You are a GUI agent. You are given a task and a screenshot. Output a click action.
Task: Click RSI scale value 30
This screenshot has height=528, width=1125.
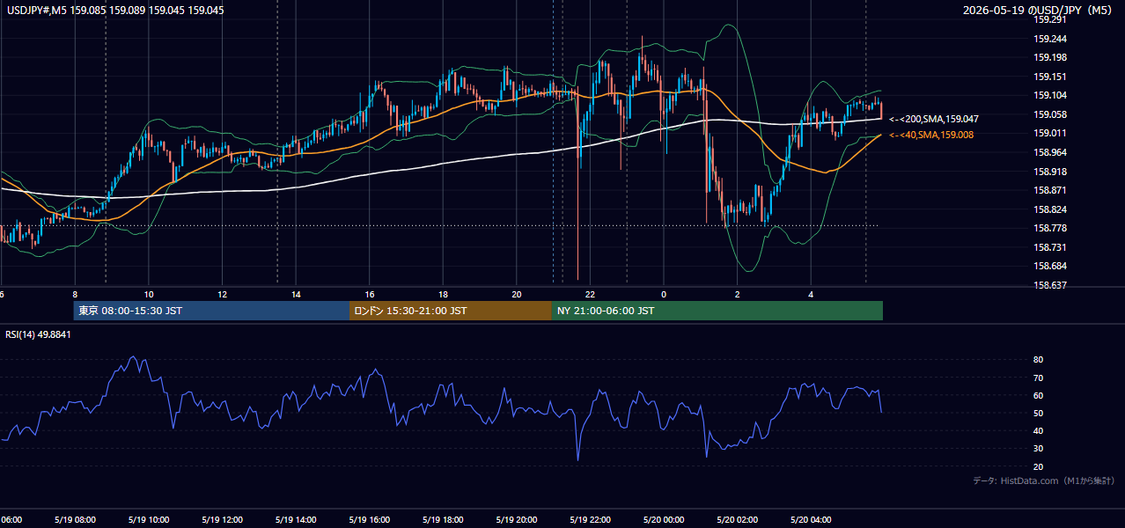tap(1038, 449)
